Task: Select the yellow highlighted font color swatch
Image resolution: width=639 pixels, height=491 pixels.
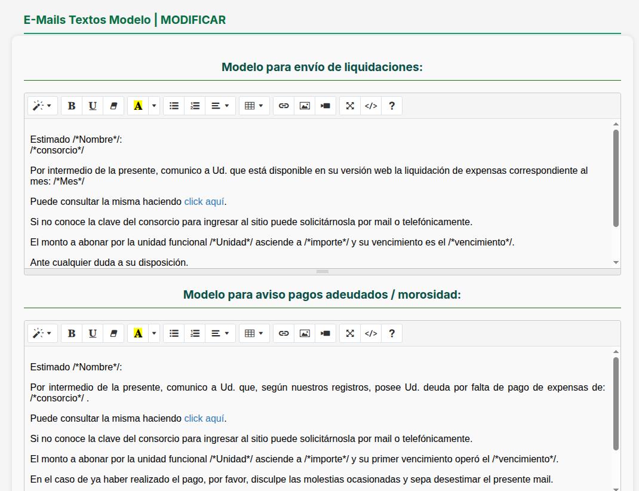Action: coord(138,106)
